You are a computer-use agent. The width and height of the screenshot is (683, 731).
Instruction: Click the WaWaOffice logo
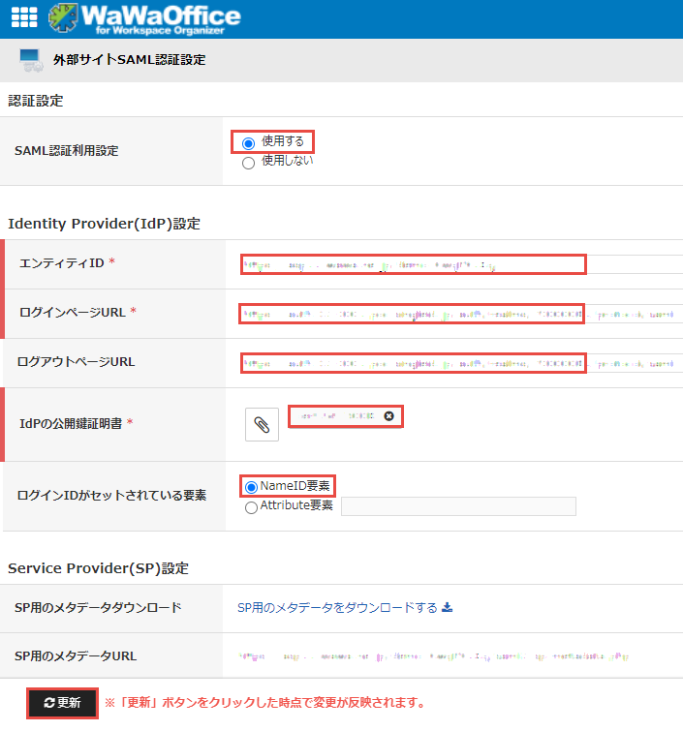pyautogui.click(x=145, y=18)
